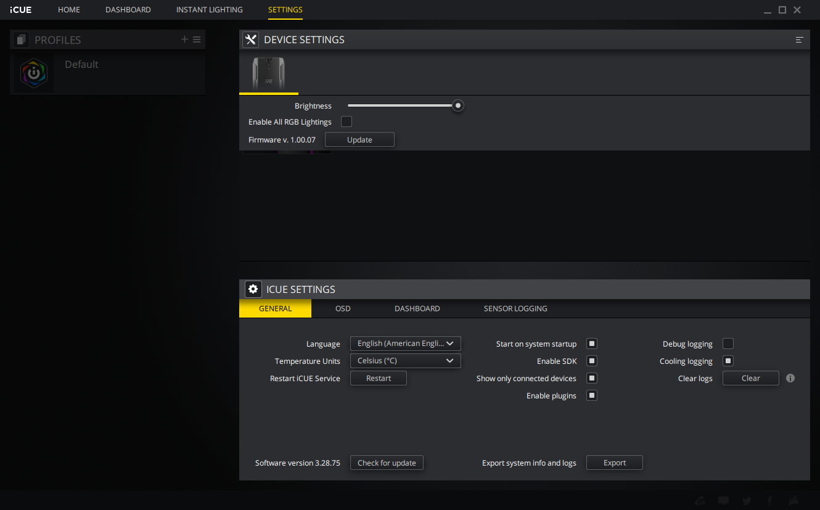Click the Device Settings wrench icon

pos(250,39)
